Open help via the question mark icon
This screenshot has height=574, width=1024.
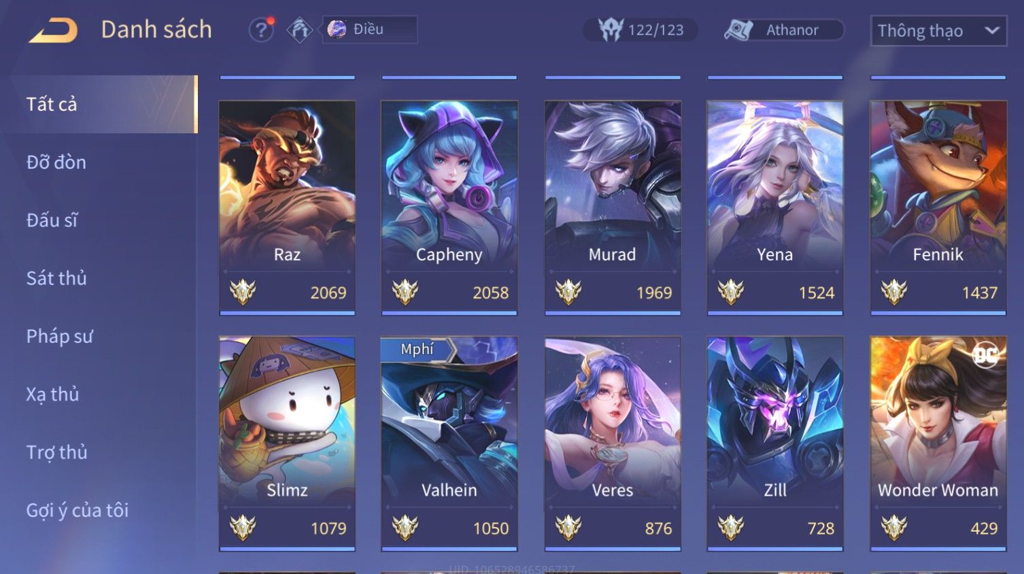[261, 30]
